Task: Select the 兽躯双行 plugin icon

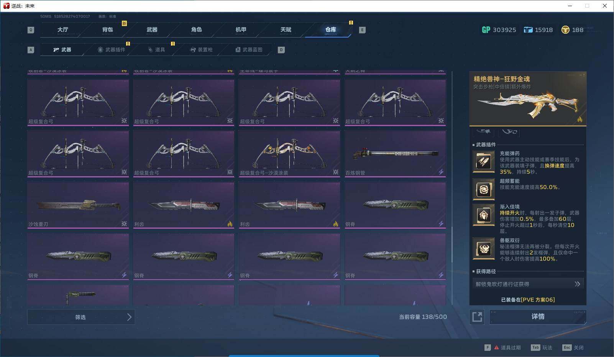Action: pos(483,249)
